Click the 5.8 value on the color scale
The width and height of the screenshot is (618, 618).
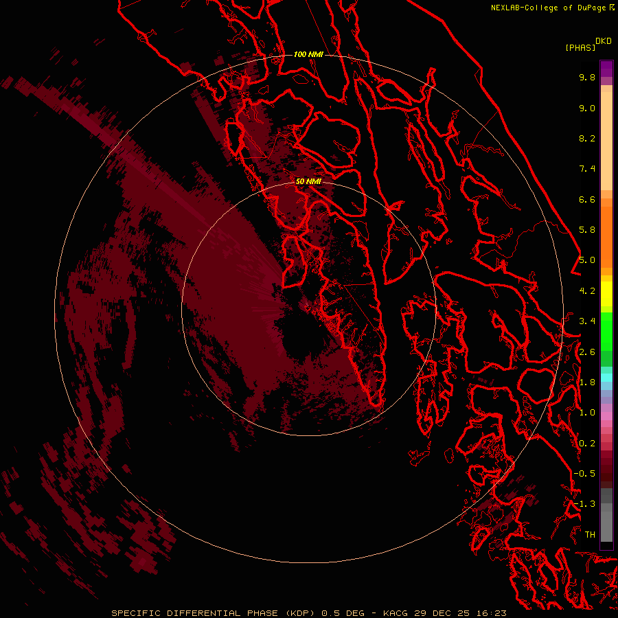[x=587, y=230]
